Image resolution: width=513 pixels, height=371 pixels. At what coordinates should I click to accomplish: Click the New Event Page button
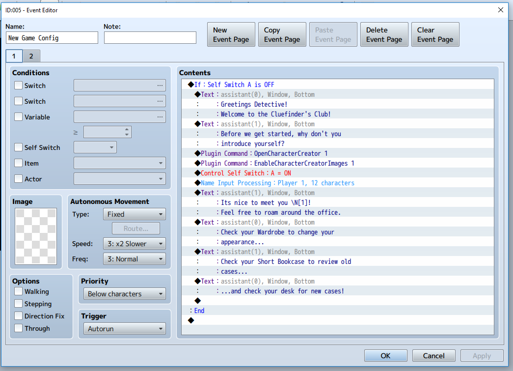[231, 34]
